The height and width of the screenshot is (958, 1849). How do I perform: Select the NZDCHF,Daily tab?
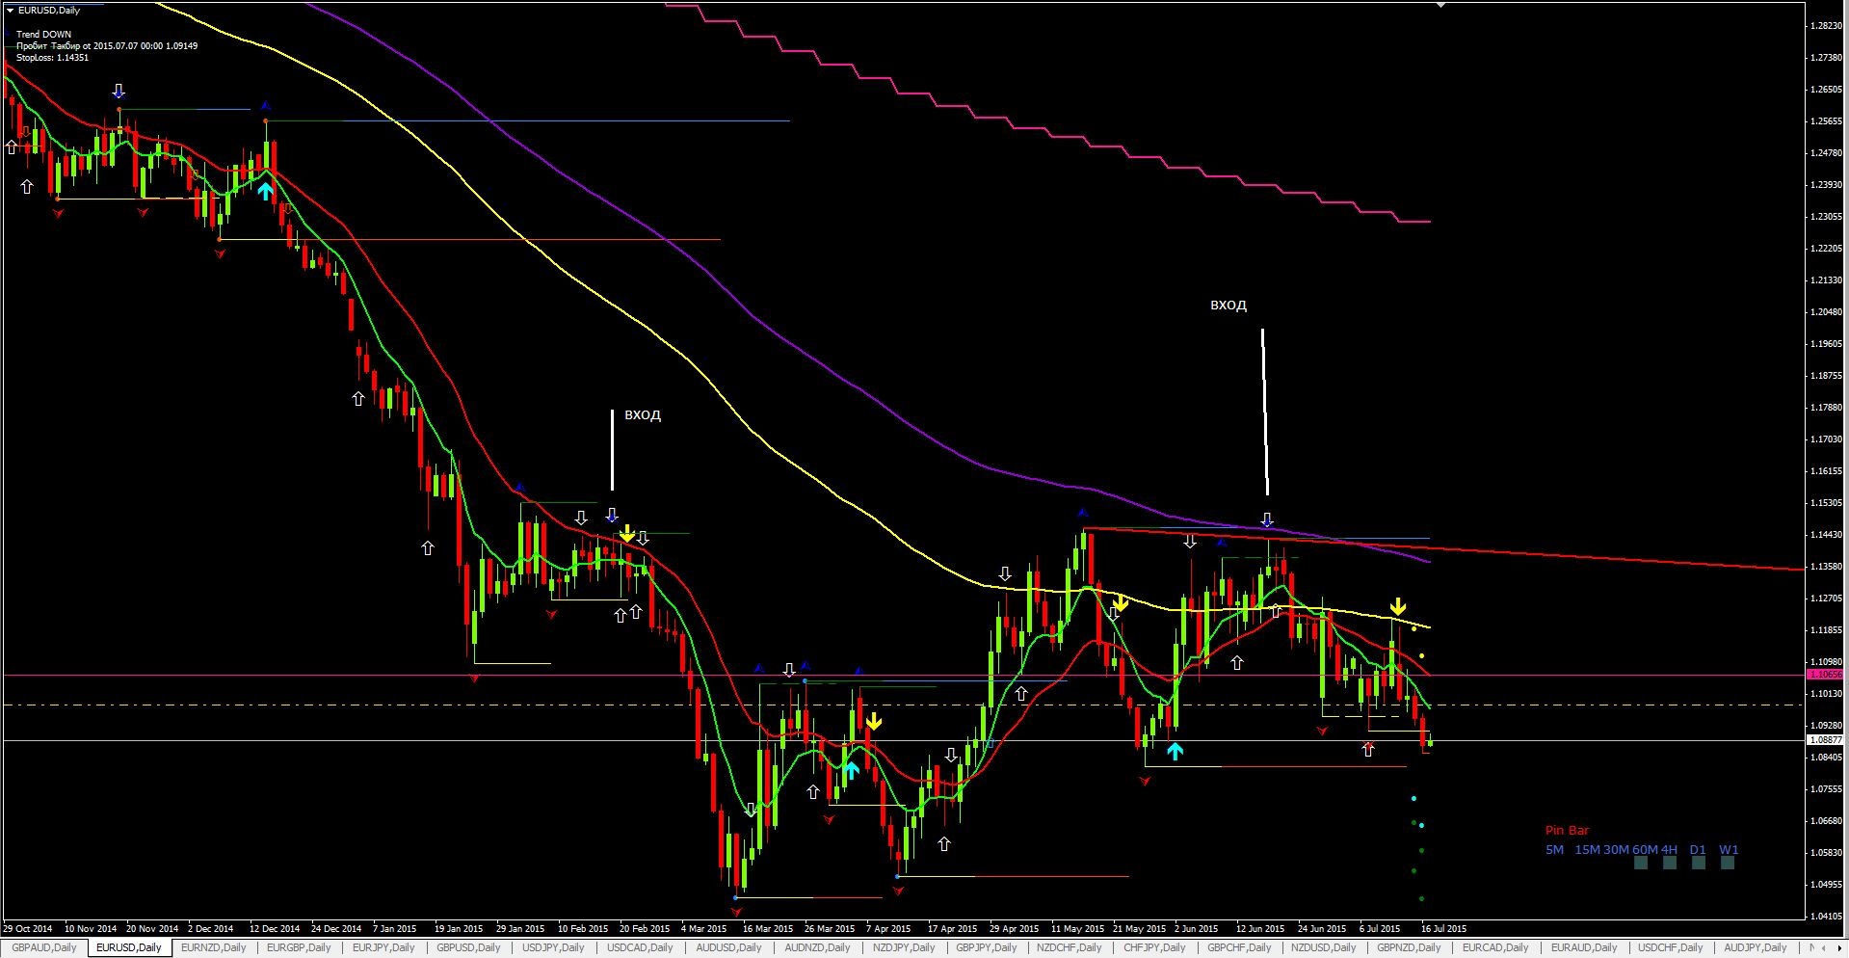(1069, 948)
